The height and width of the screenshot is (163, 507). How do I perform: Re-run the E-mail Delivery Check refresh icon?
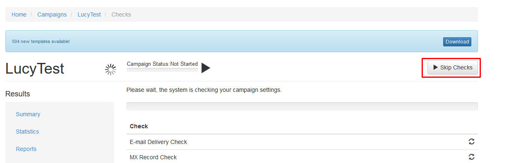(471, 141)
